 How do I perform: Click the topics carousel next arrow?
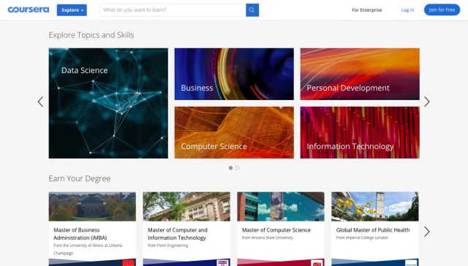pos(427,102)
